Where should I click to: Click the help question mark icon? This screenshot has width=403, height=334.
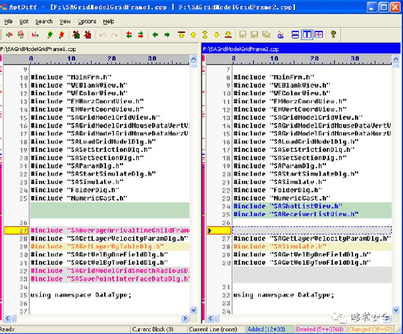(333, 35)
